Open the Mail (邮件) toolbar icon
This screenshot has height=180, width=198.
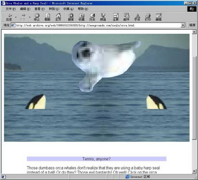coord(126,17)
